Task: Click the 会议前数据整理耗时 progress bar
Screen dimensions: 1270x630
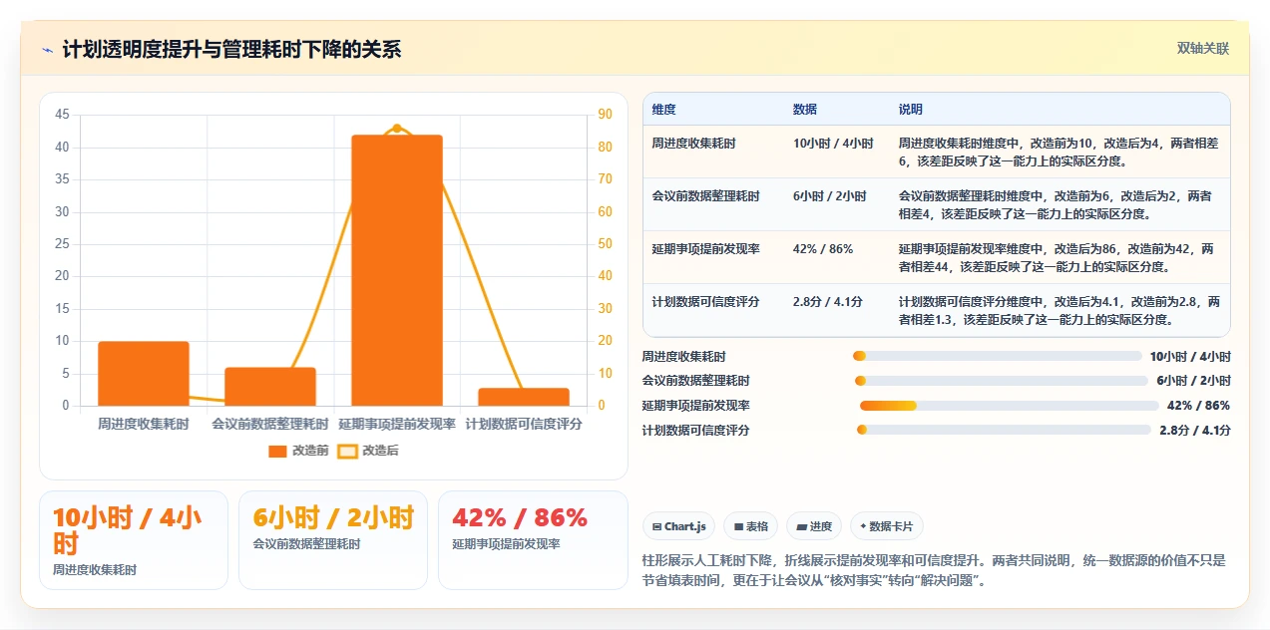Action: pos(1002,381)
